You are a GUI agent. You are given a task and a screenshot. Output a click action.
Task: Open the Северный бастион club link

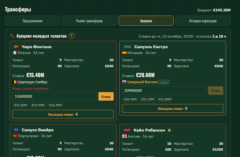point(143,82)
